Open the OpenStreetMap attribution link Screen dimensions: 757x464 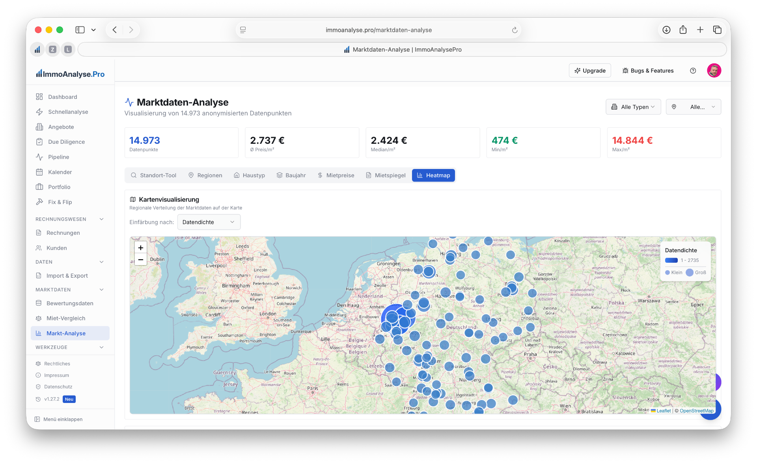696,411
